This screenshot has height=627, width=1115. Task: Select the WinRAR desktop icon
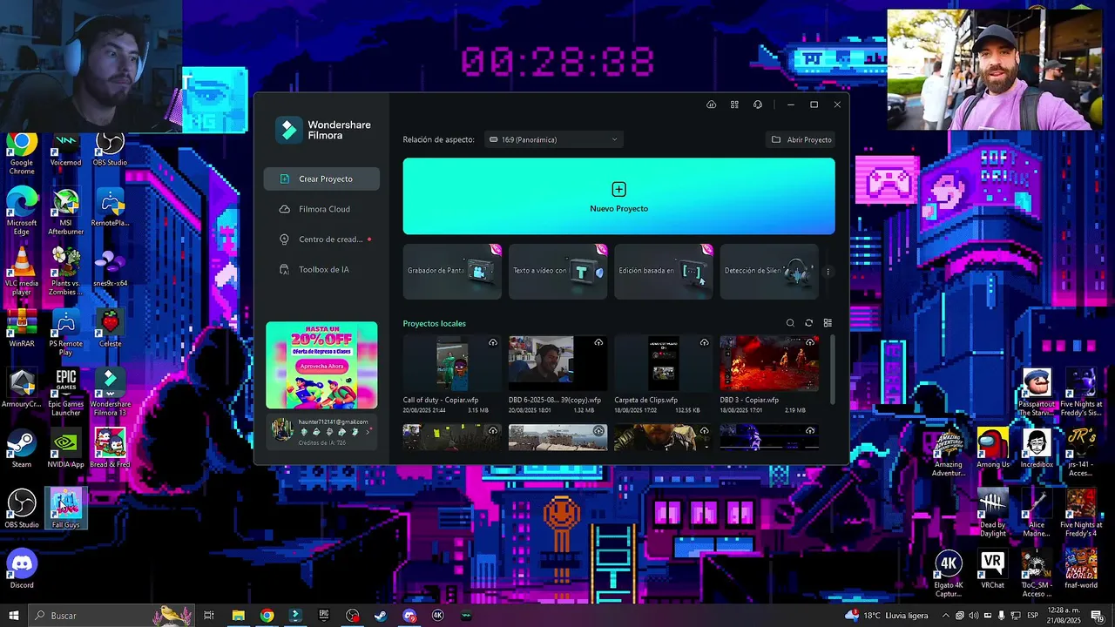pos(22,329)
